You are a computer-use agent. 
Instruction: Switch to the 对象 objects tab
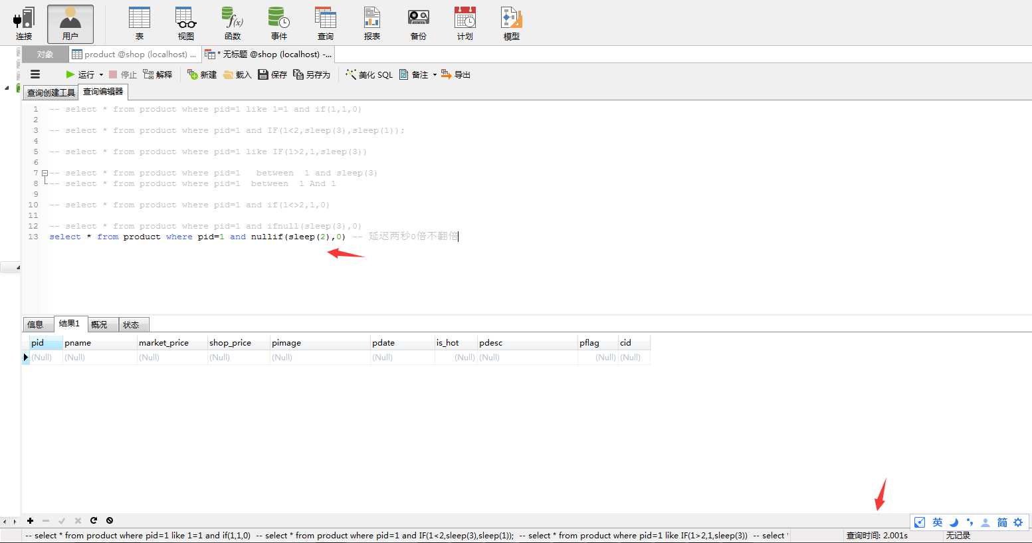click(x=45, y=54)
